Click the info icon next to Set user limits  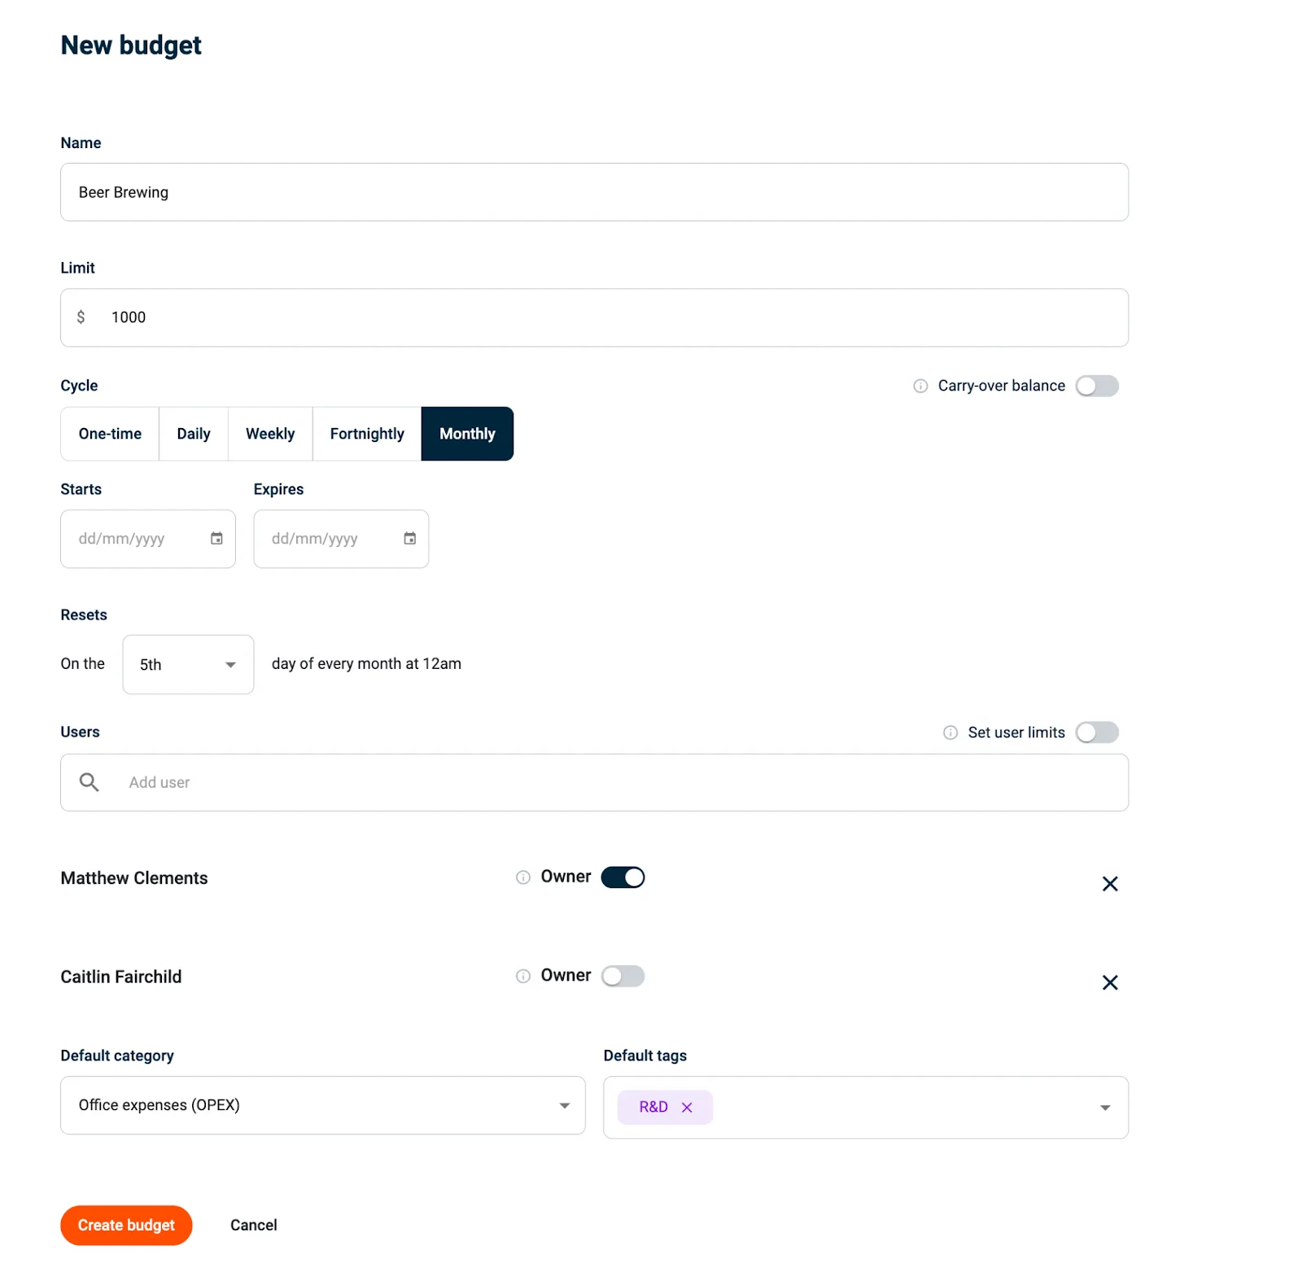(x=950, y=732)
